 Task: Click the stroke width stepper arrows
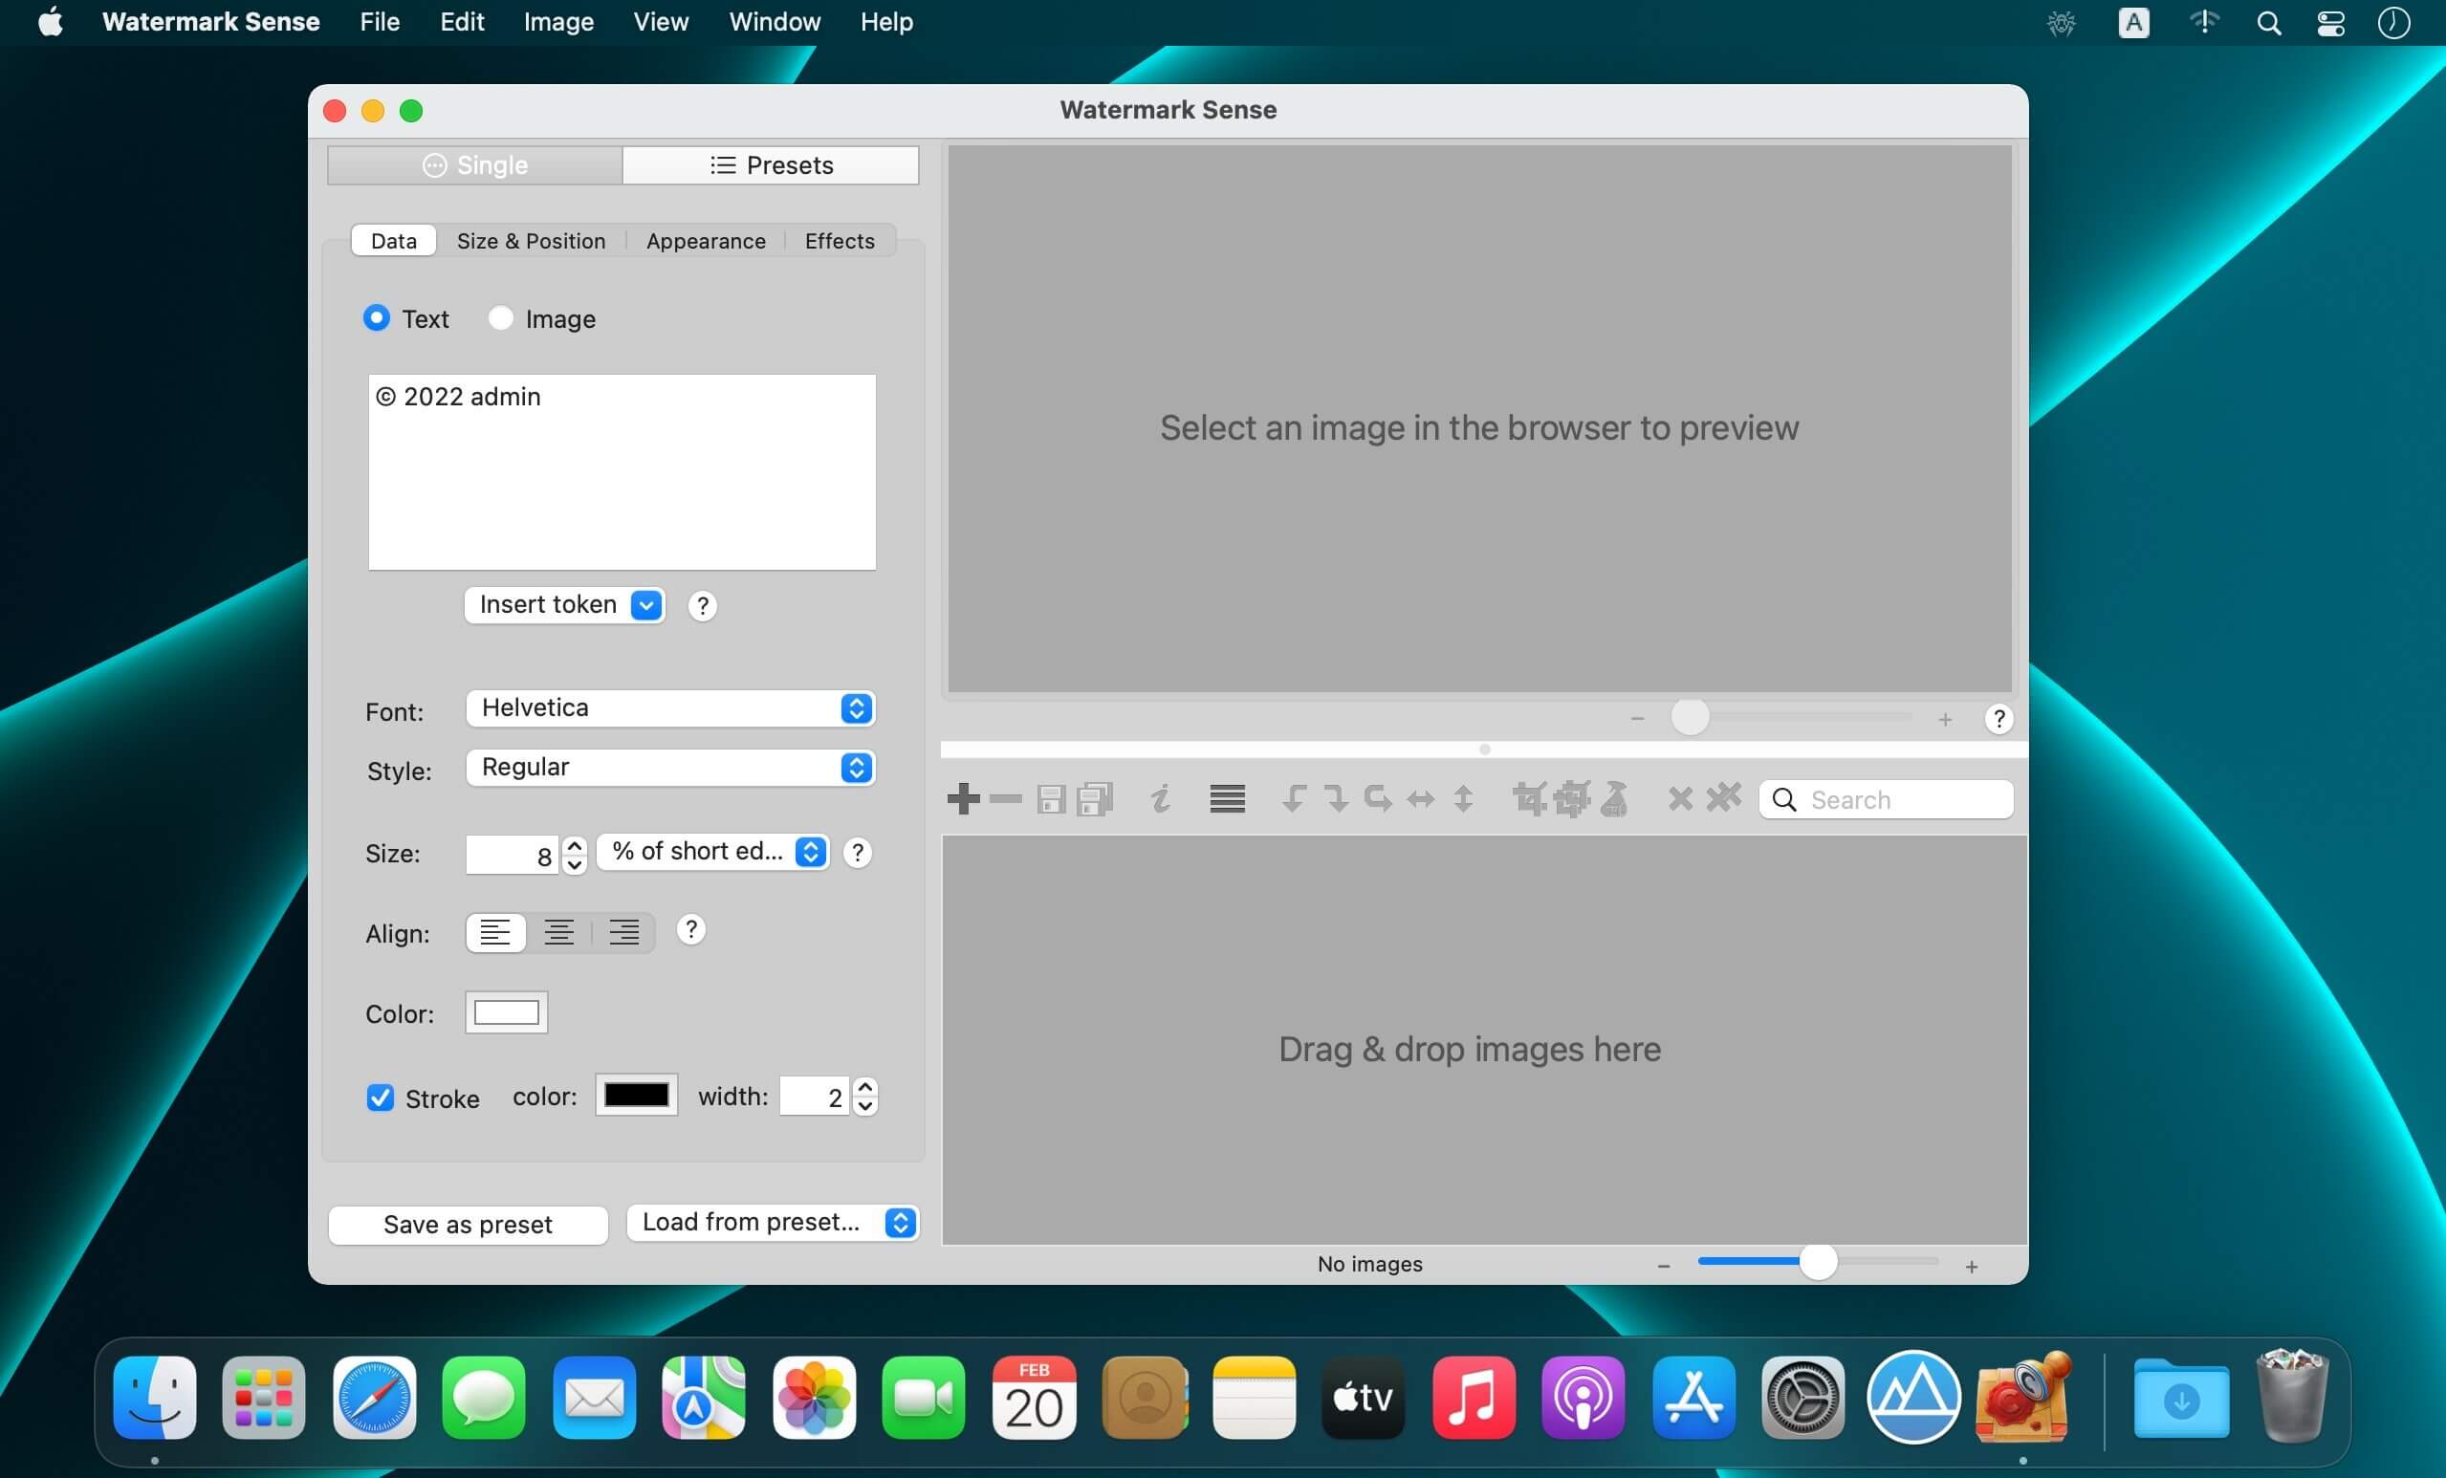(865, 1096)
